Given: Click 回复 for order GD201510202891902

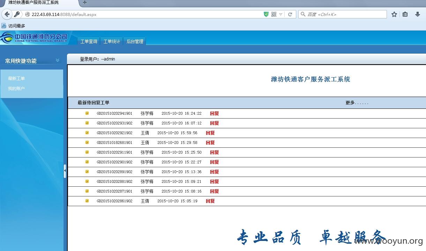Looking at the screenshot, I should [215, 172].
